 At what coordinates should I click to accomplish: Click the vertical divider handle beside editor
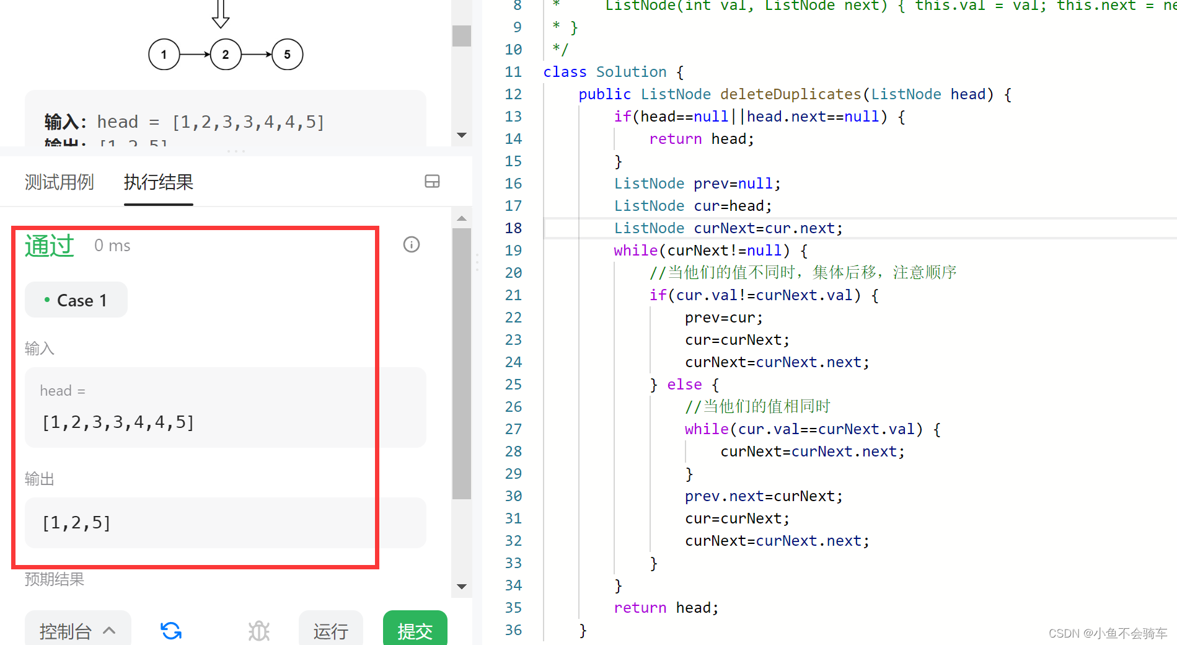[477, 262]
